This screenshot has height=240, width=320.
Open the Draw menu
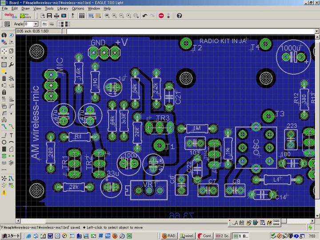click(25, 8)
